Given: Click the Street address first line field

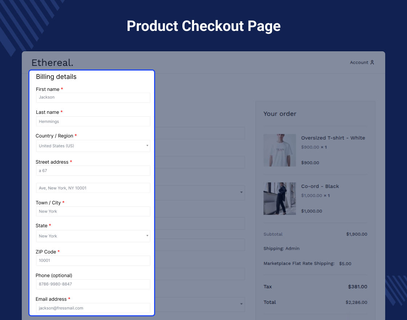Looking at the screenshot, I should [93, 171].
